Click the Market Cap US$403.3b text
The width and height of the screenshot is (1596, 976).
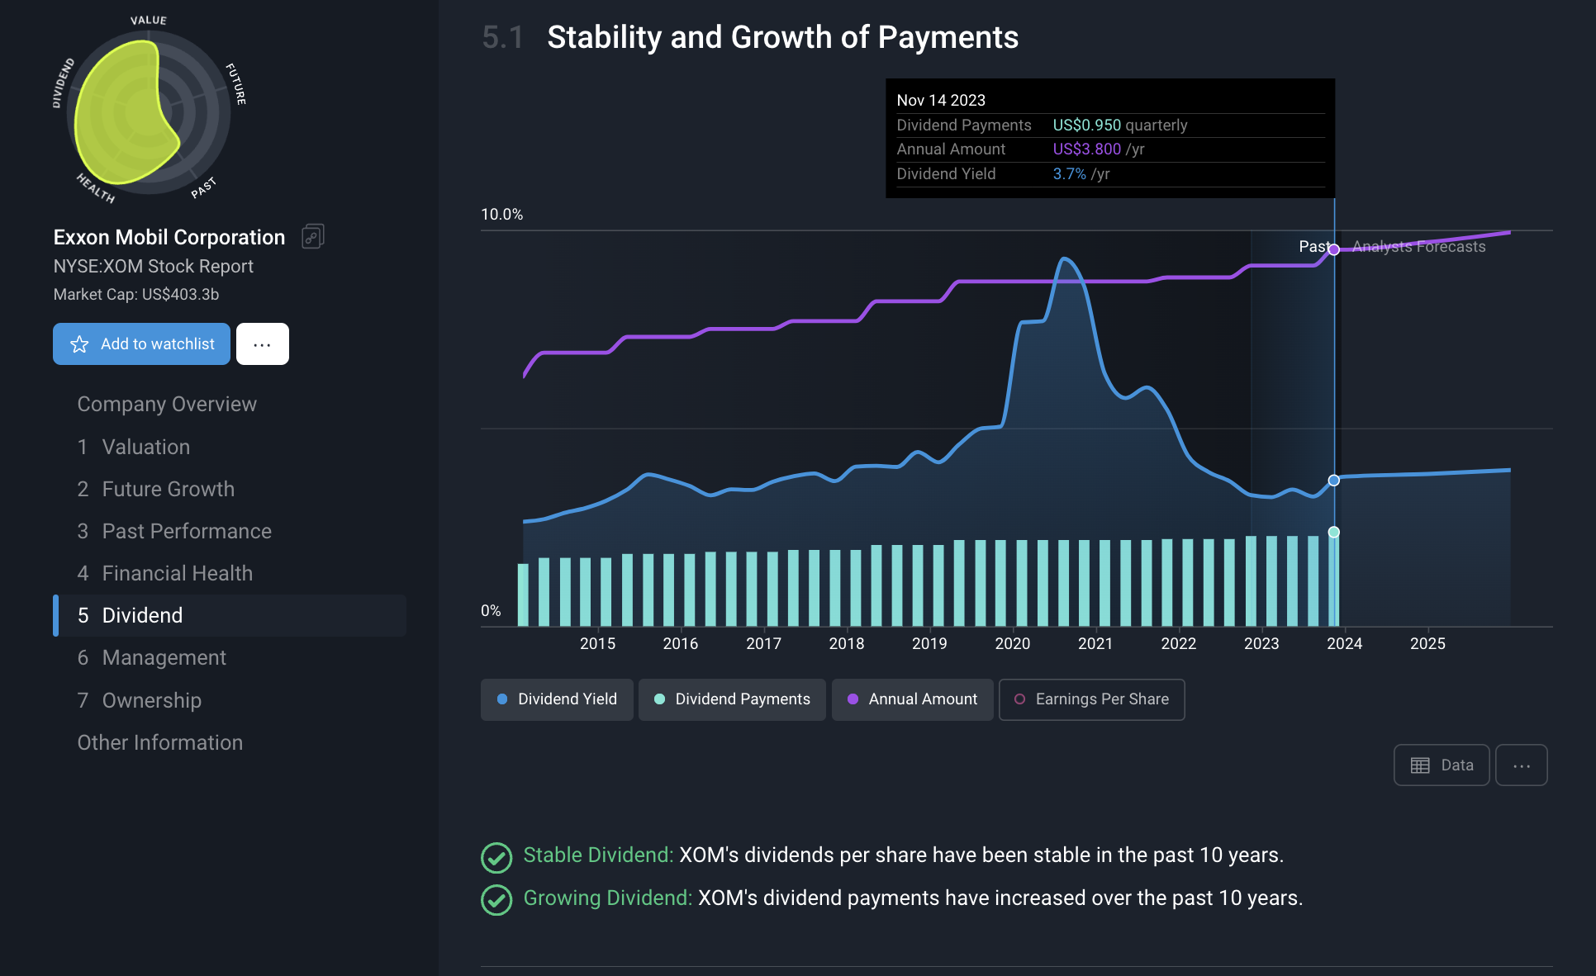[x=136, y=295]
